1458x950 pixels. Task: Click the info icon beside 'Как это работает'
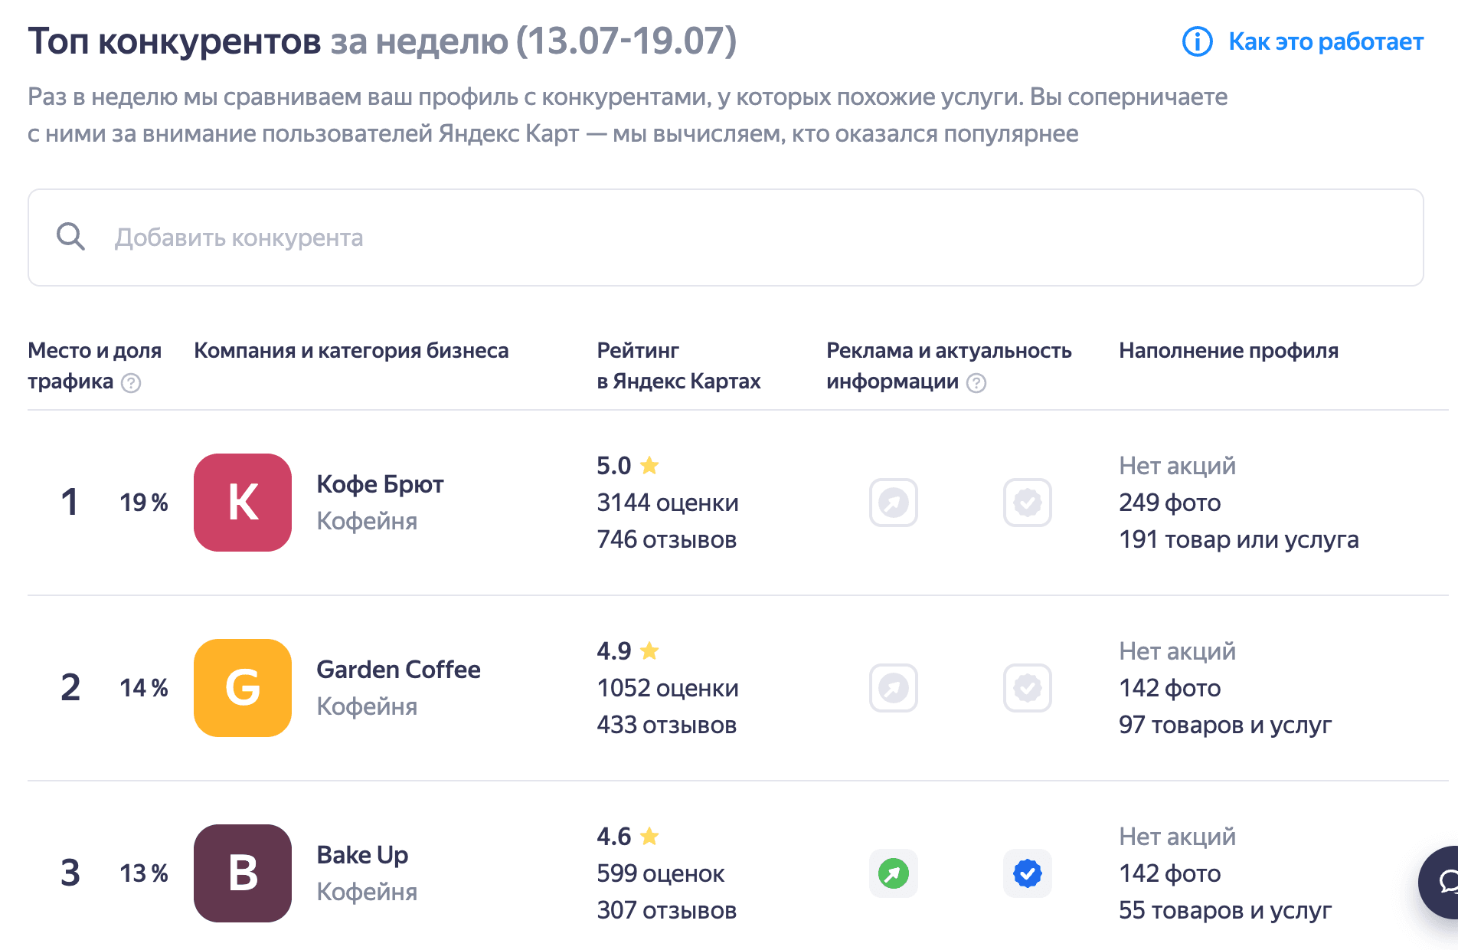pyautogui.click(x=1198, y=41)
